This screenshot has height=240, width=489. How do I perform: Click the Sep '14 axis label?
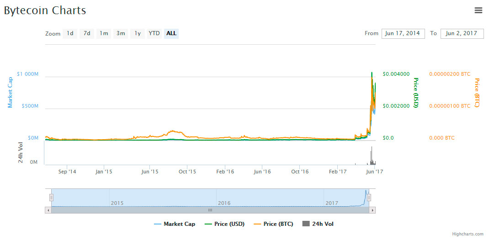67,172
